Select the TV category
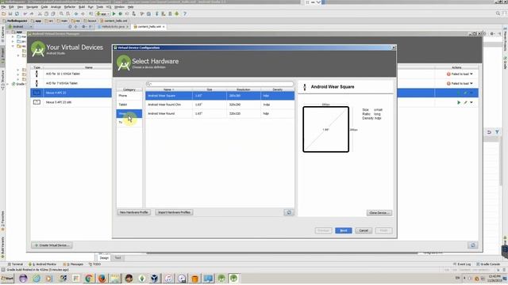 pos(129,122)
